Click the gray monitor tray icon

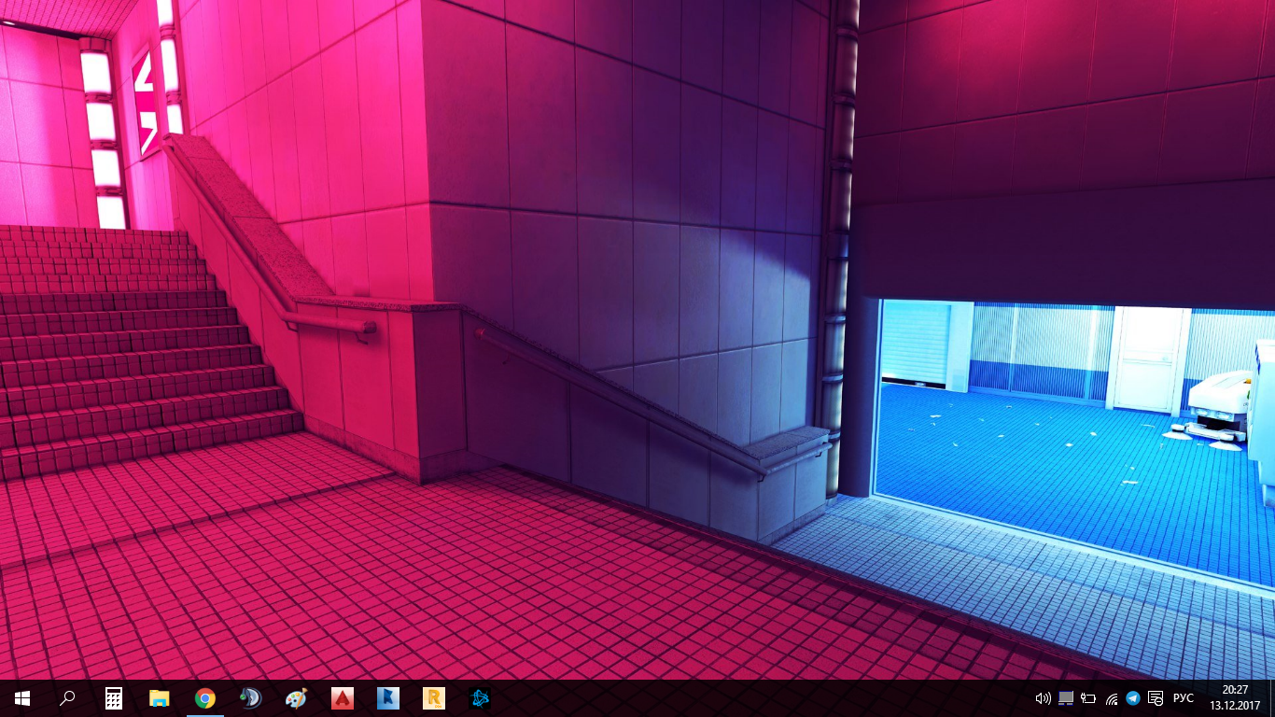pyautogui.click(x=1066, y=698)
